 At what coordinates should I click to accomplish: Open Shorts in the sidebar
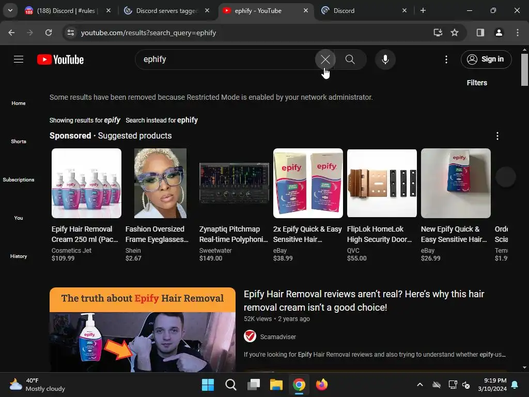(19, 142)
